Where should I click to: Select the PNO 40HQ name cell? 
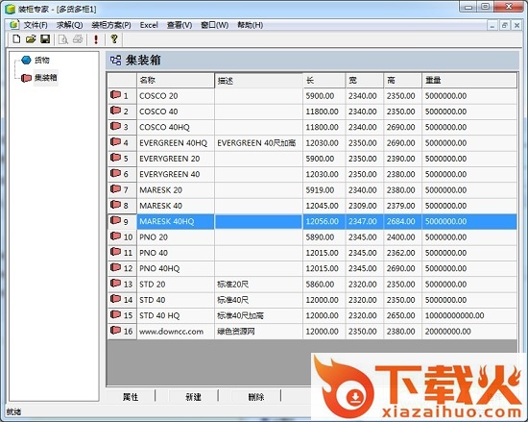click(176, 268)
